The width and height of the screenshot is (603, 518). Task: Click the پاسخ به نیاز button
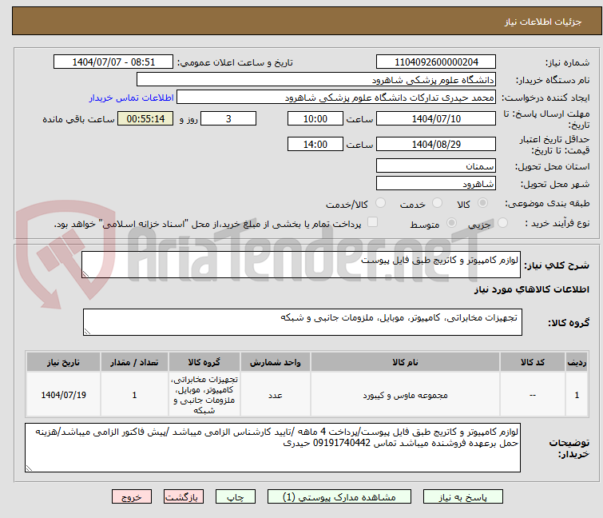462,497
